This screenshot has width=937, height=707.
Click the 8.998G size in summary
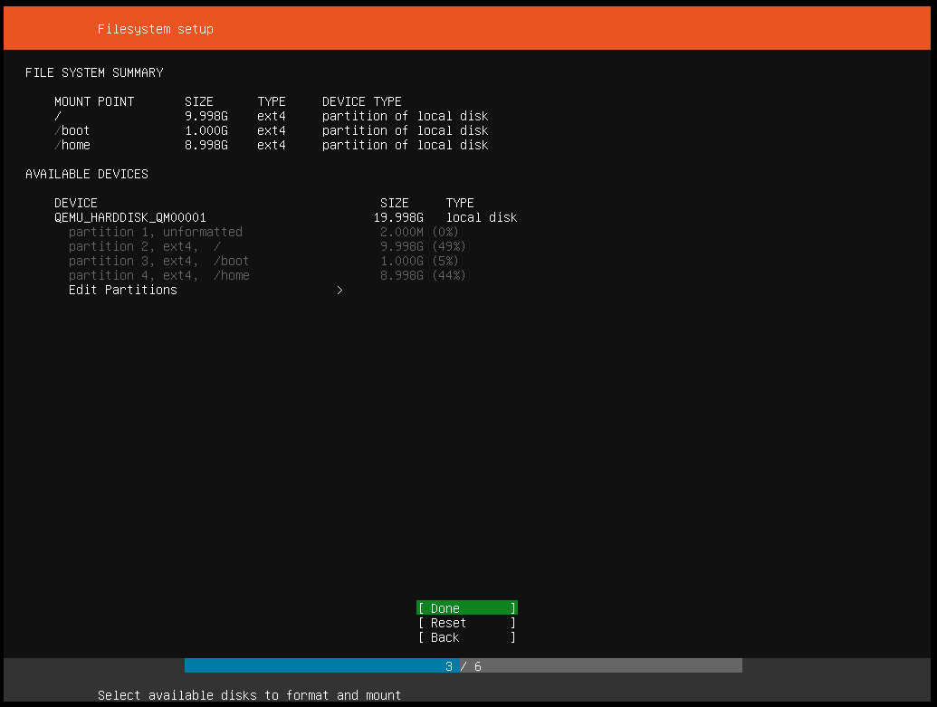206,145
